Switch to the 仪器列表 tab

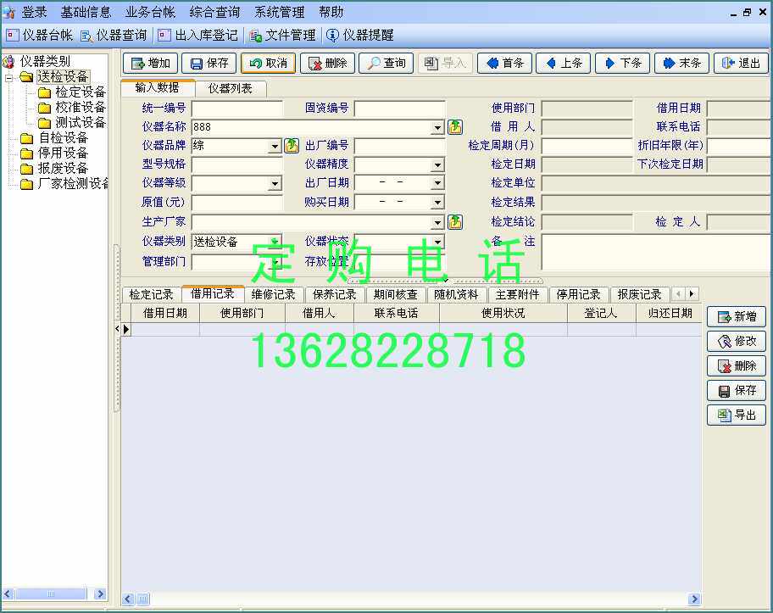click(230, 89)
